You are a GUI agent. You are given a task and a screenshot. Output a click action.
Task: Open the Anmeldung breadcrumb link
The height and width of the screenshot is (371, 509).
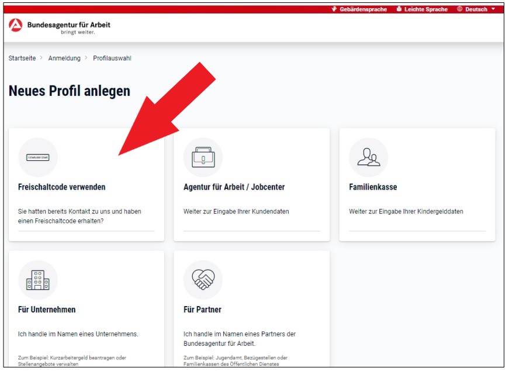coord(65,58)
